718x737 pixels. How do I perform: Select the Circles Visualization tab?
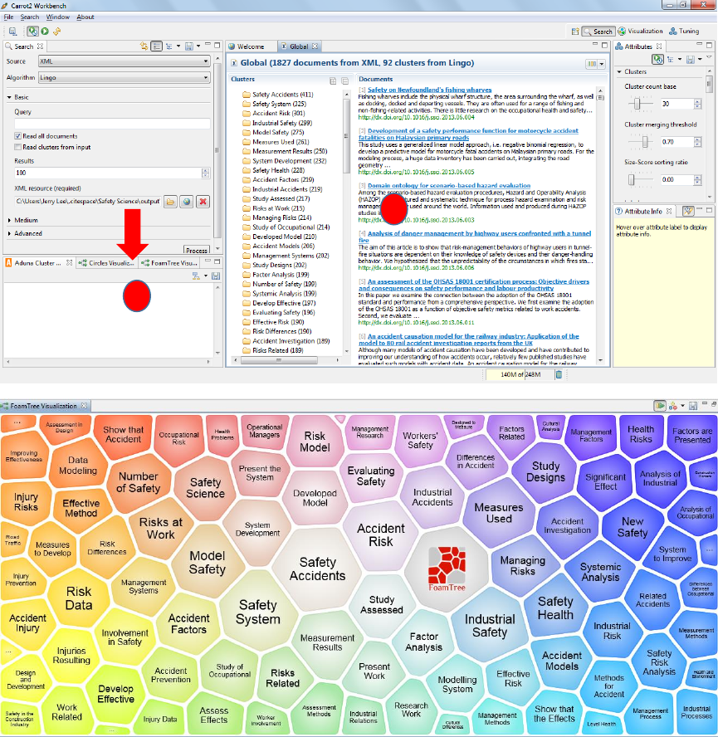click(x=108, y=263)
